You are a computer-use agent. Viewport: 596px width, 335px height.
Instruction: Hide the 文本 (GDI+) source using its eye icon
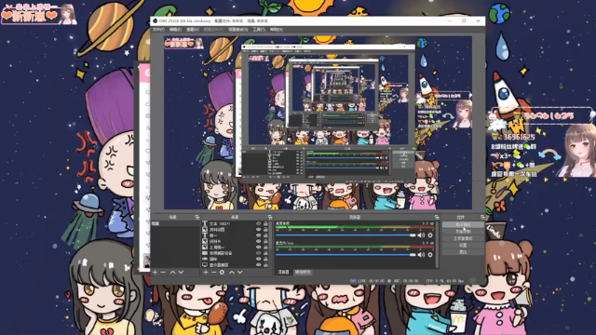[259, 223]
